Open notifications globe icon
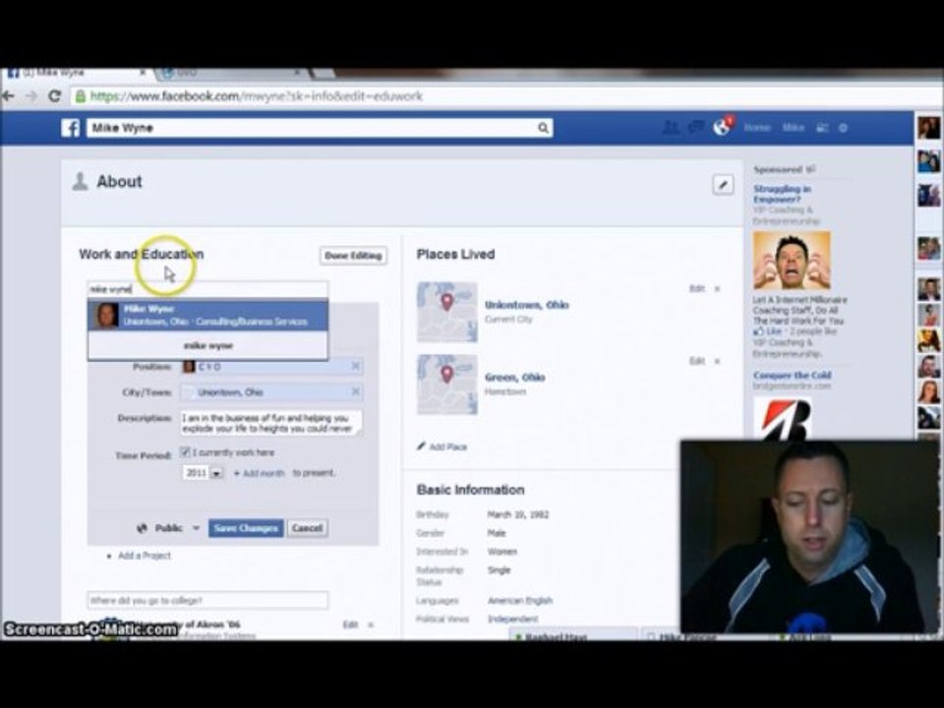 click(721, 127)
